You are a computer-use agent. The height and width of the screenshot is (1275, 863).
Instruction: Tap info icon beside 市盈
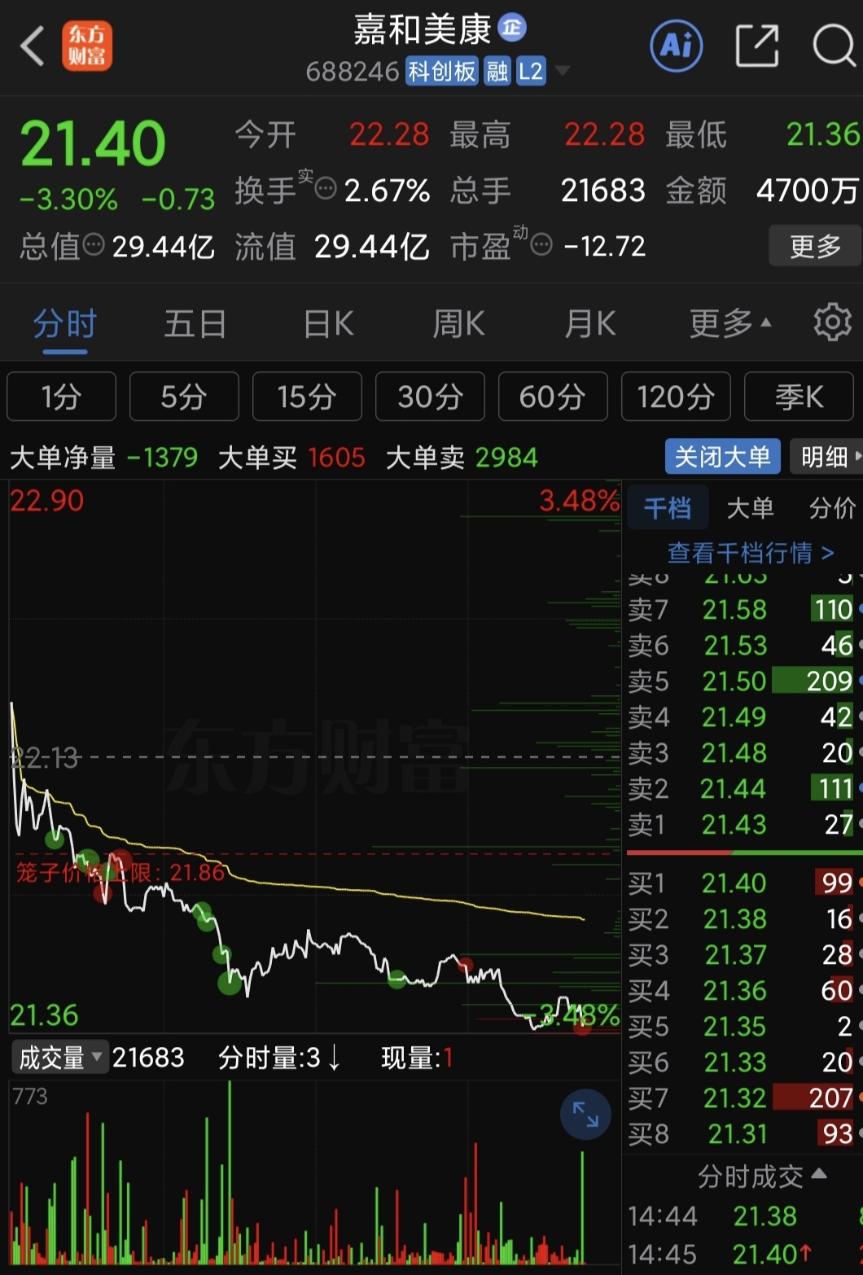pos(541,243)
